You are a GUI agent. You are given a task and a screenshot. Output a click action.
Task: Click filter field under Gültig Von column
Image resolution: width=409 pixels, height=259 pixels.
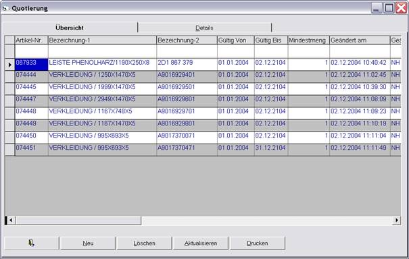[x=235, y=51]
